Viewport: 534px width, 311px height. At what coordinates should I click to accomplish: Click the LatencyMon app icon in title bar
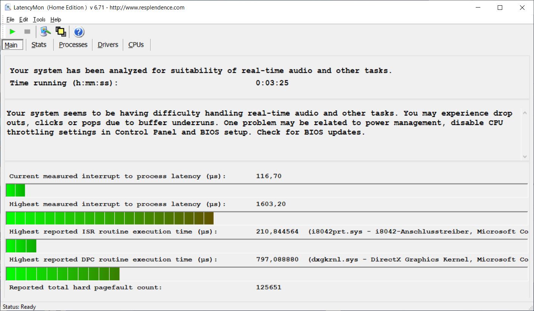pyautogui.click(x=8, y=8)
